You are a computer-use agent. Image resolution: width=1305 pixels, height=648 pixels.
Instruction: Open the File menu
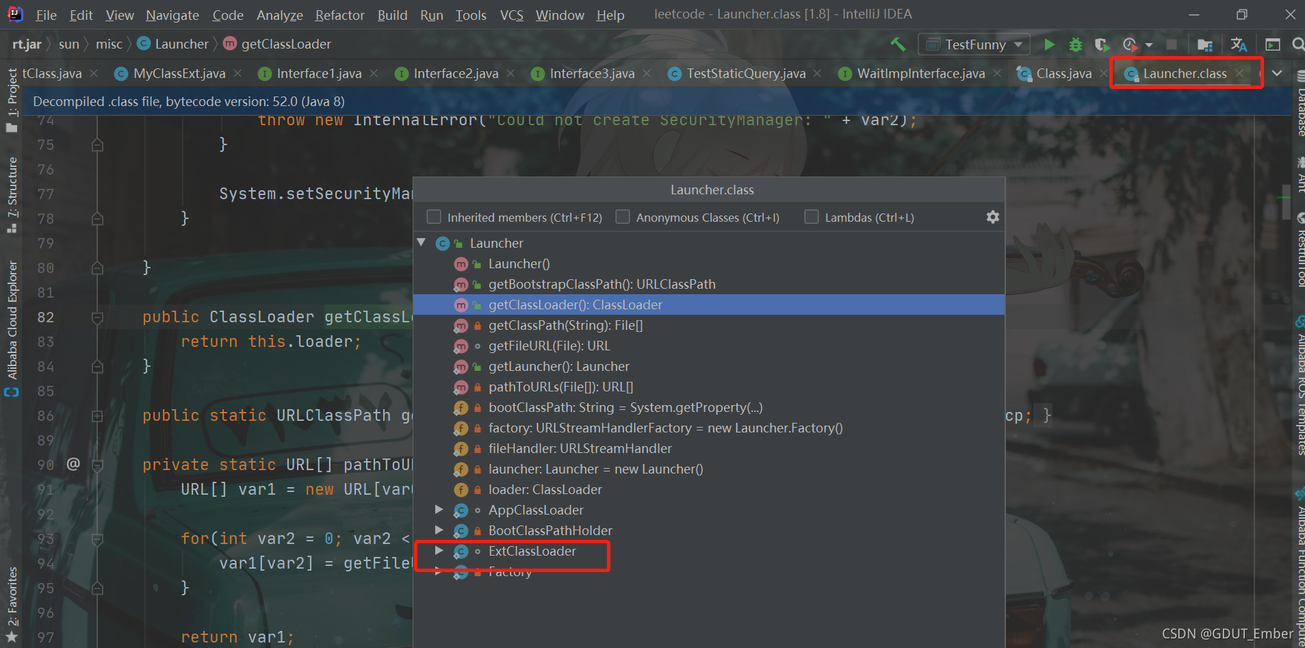coord(46,15)
